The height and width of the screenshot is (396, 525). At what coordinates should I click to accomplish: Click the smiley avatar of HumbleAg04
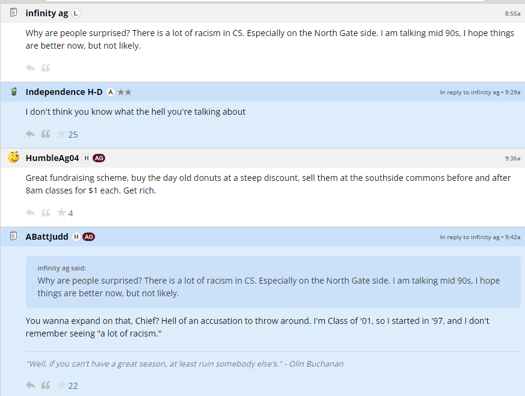pos(14,157)
